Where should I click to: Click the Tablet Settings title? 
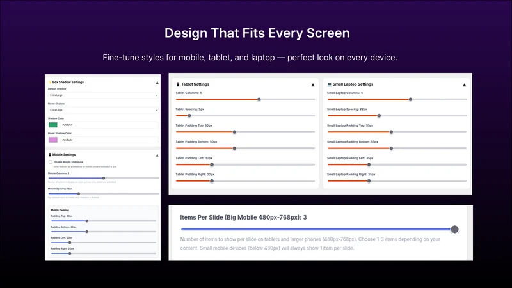[x=195, y=84]
